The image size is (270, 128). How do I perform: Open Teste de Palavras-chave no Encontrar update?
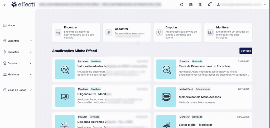204,66
